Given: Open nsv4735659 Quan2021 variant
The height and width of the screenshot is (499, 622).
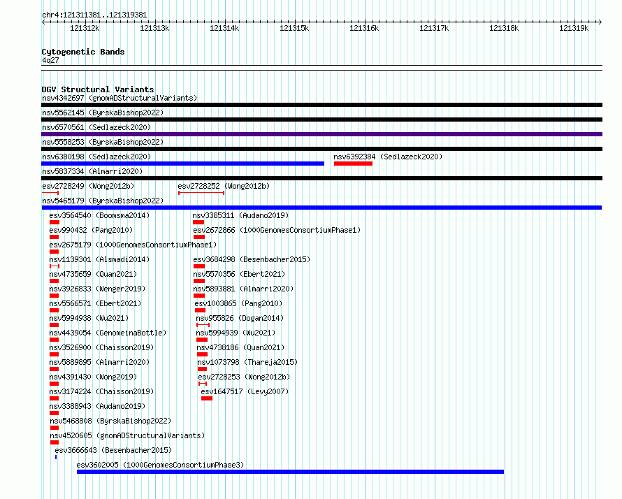Looking at the screenshot, I should point(55,281).
